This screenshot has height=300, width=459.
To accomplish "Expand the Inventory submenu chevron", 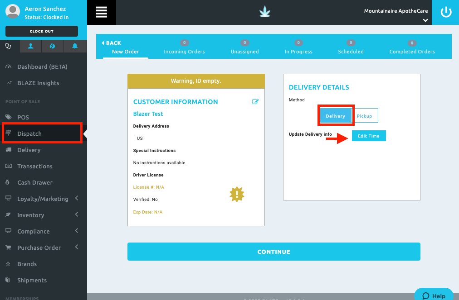I will click(x=77, y=214).
